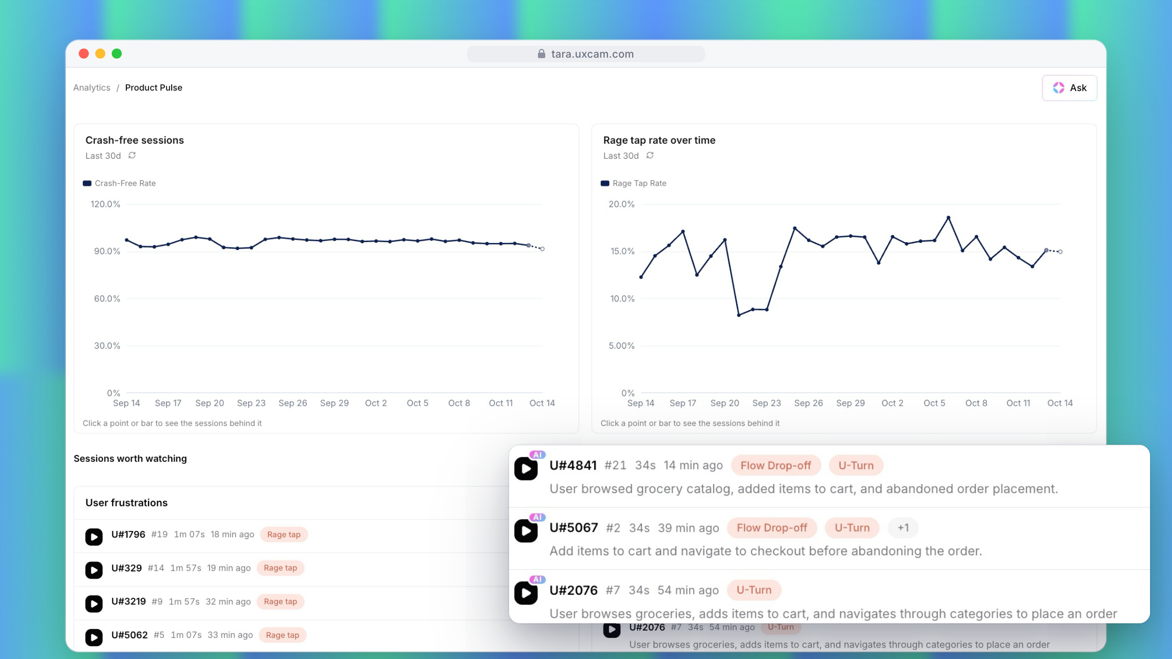The height and width of the screenshot is (659, 1172).
Task: Click the first crash-free data point at Sep 14
Action: [127, 240]
